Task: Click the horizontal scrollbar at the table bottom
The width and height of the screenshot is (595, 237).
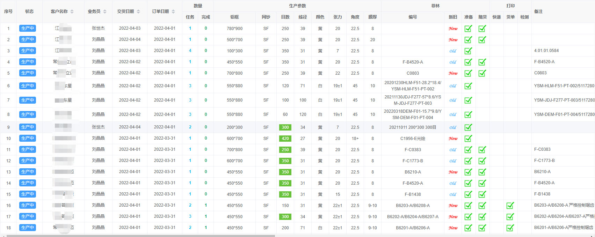Action: pyautogui.click(x=140, y=236)
